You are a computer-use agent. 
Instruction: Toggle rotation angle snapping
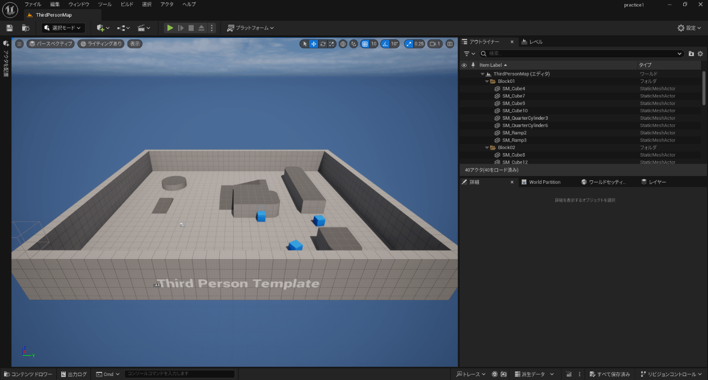385,44
